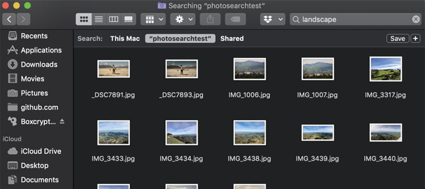Click the Pictures camera icon
This screenshot has height=189, width=425.
[12, 93]
